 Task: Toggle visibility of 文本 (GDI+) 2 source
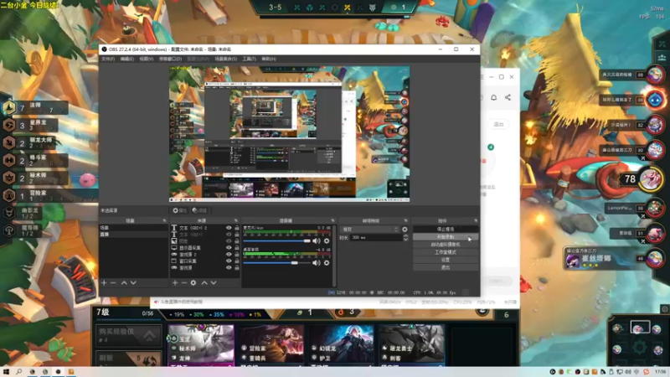coord(229,228)
